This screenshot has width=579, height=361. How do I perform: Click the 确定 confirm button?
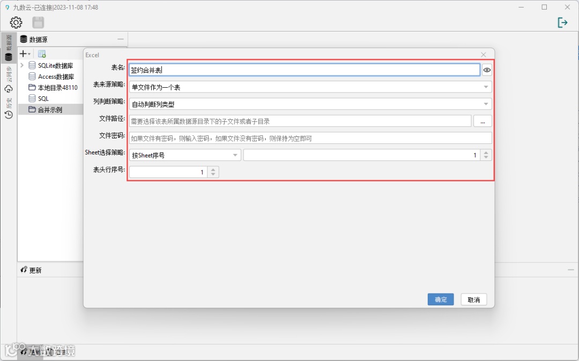441,299
